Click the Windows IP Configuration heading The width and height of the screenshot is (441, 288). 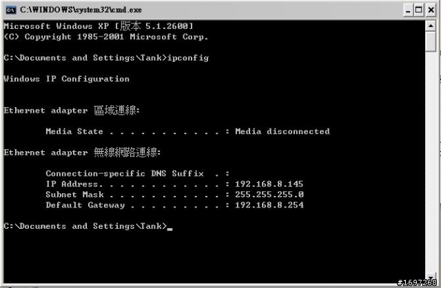67,79
